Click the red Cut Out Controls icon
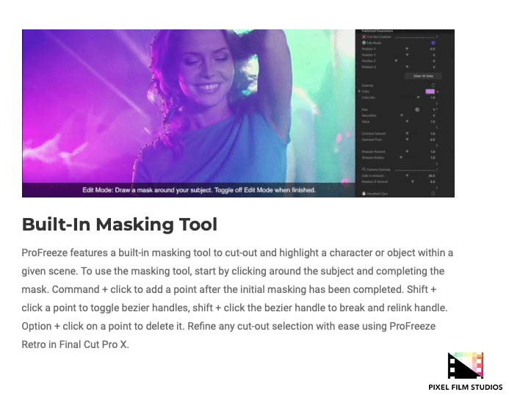This screenshot has height=395, width=509. pyautogui.click(x=364, y=37)
